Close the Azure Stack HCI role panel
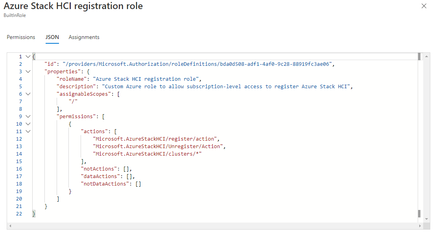The image size is (435, 245). click(x=424, y=6)
